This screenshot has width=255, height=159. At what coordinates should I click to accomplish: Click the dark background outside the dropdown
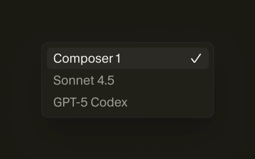127,140
